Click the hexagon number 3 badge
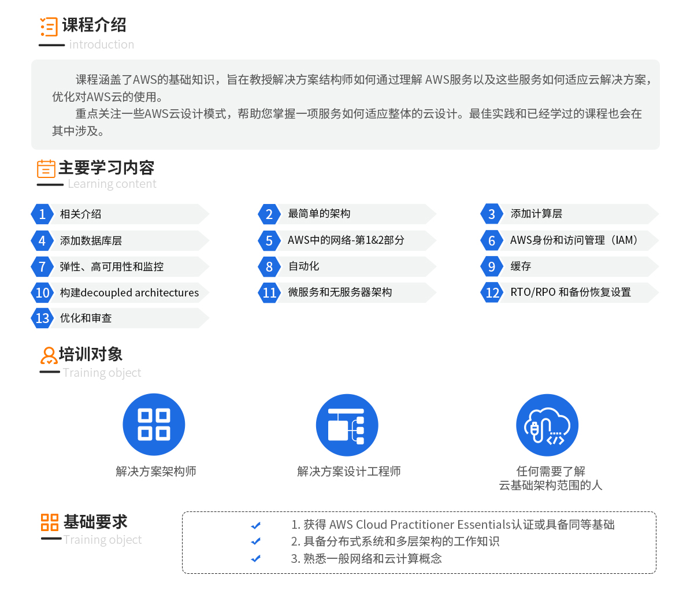Screen dimensions: 694x601 [492, 214]
